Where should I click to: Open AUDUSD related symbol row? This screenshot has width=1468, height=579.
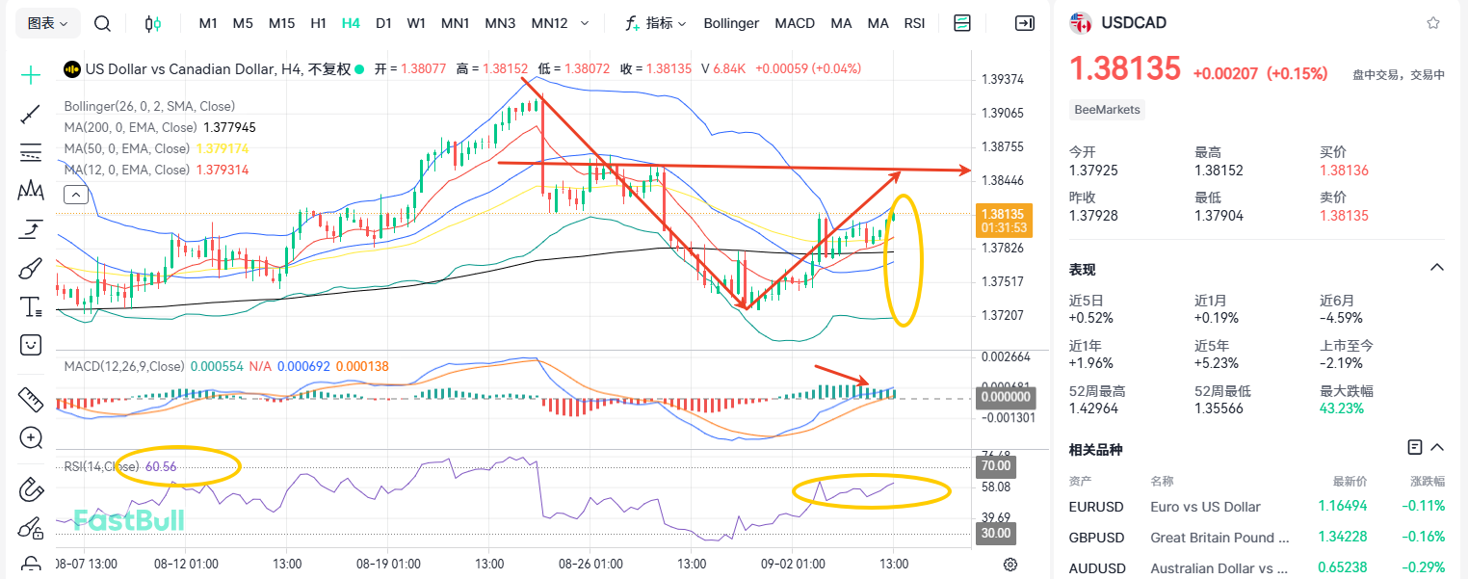coord(1257,568)
